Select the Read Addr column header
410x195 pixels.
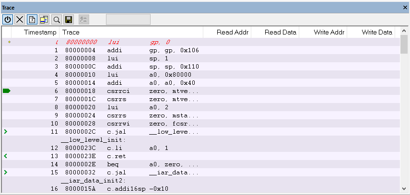click(232, 33)
